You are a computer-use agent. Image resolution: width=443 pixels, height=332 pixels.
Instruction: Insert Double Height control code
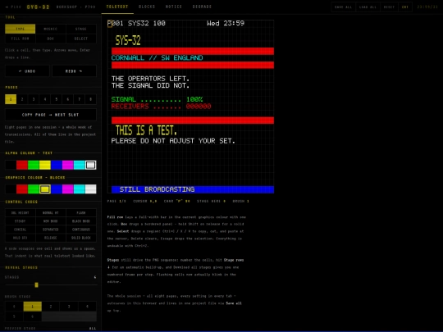coord(20,213)
